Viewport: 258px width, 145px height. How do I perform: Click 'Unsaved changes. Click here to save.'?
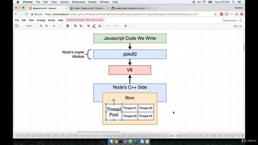tap(85, 20)
